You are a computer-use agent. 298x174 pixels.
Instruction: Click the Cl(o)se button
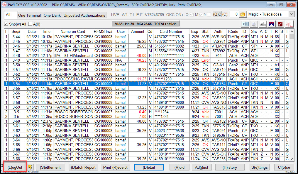pos(284,167)
